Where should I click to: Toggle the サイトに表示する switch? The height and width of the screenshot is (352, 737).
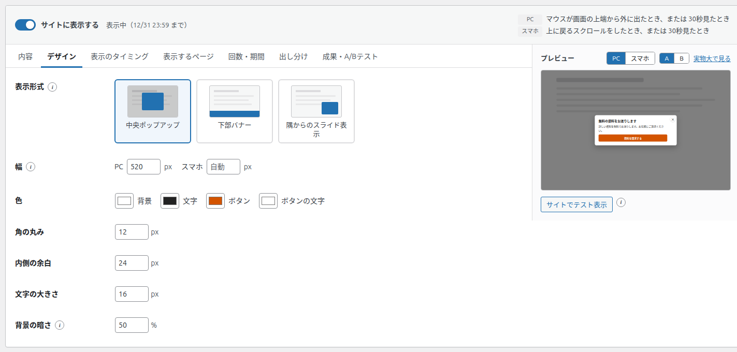coord(25,25)
